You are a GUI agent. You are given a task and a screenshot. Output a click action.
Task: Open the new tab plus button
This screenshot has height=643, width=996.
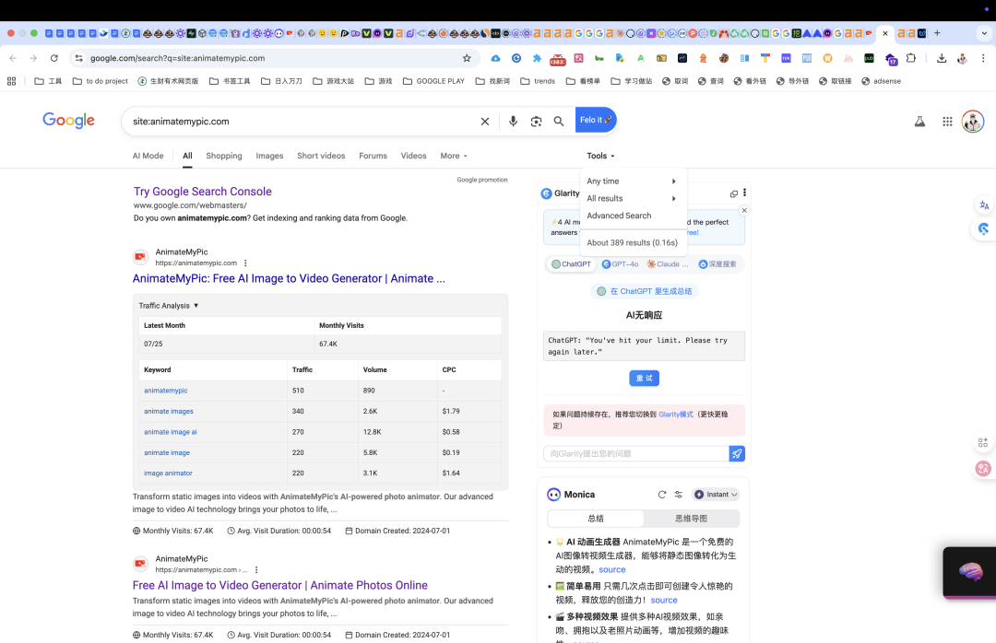click(x=937, y=33)
